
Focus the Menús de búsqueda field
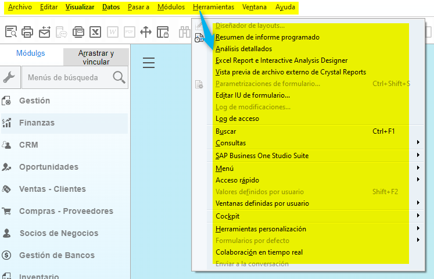pos(75,77)
